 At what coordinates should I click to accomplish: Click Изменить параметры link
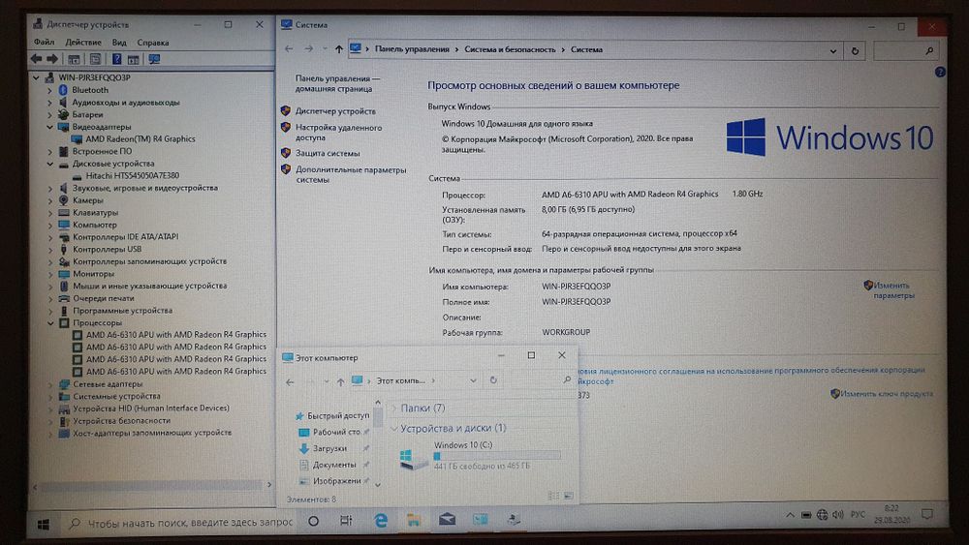click(893, 290)
